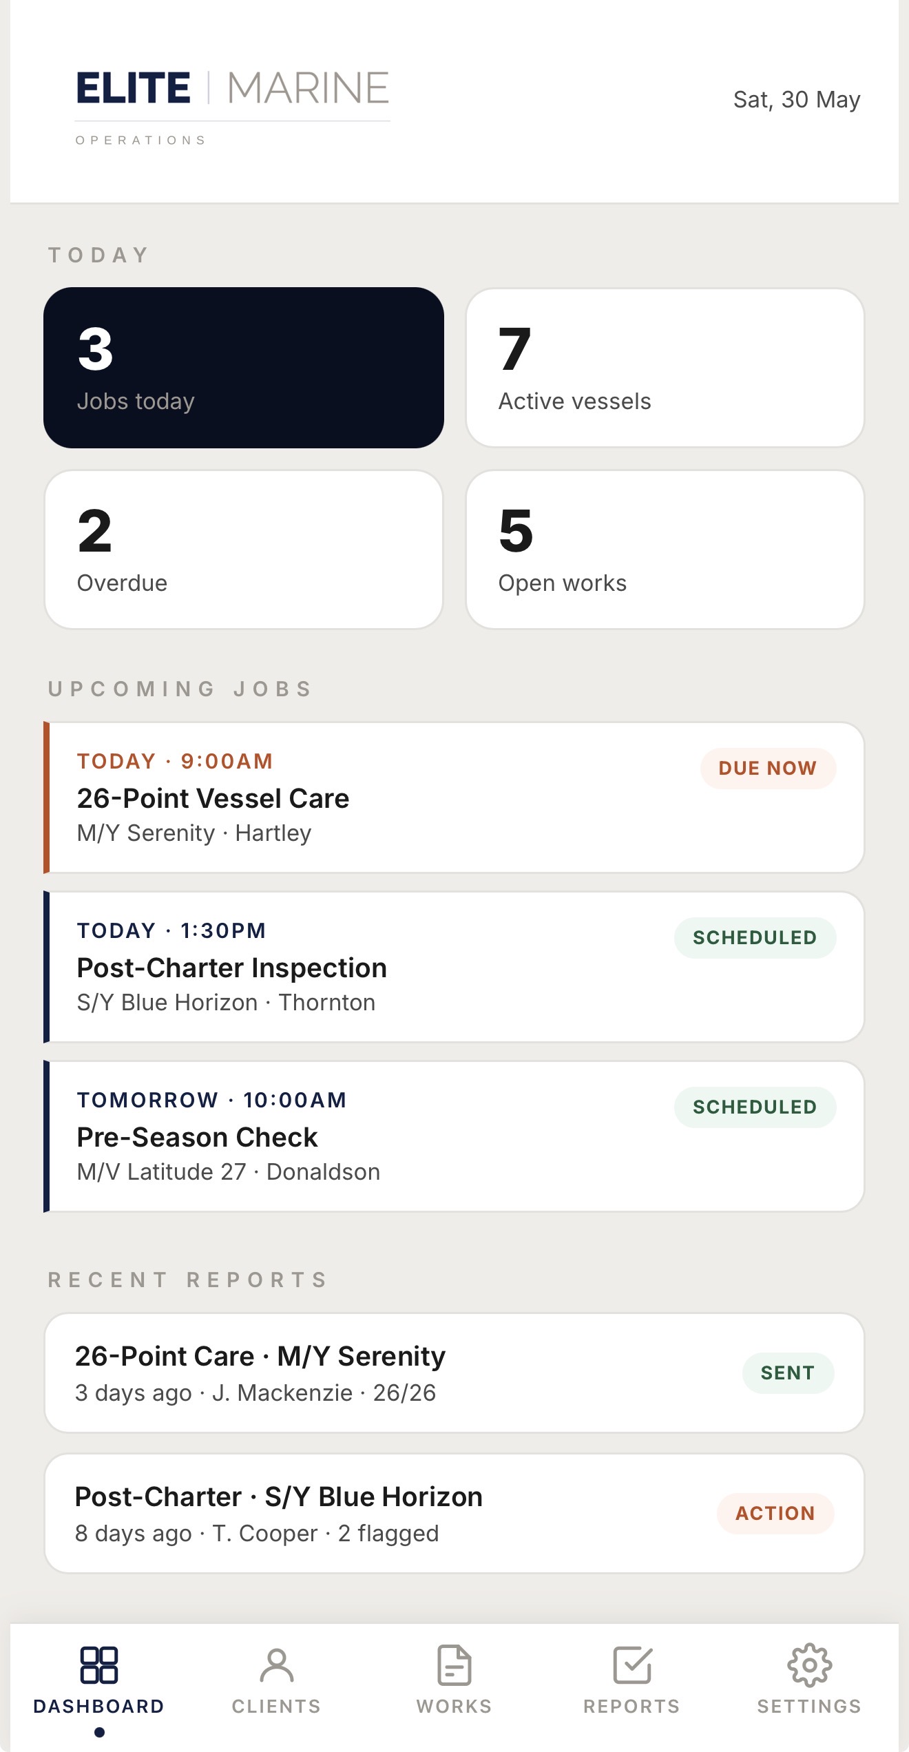Open the Dashboard grid icon
The height and width of the screenshot is (1752, 909).
(99, 1665)
